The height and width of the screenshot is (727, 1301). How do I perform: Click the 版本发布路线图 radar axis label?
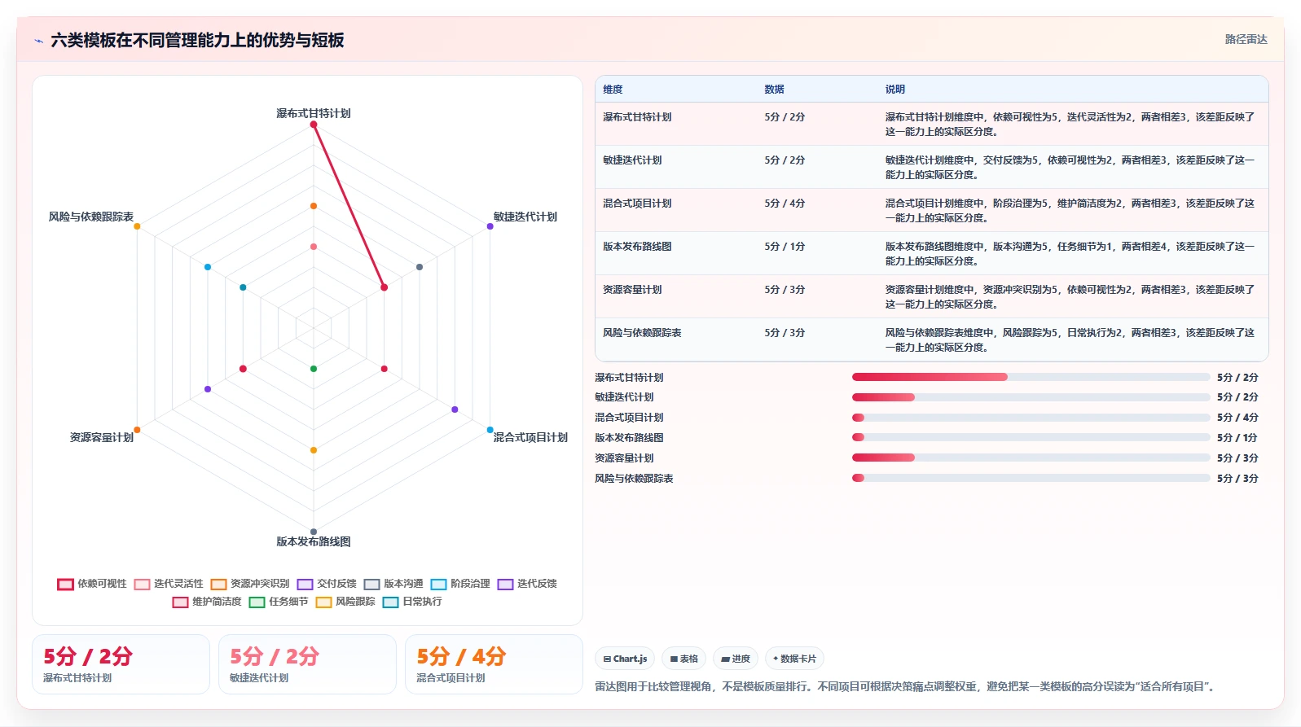tap(313, 541)
